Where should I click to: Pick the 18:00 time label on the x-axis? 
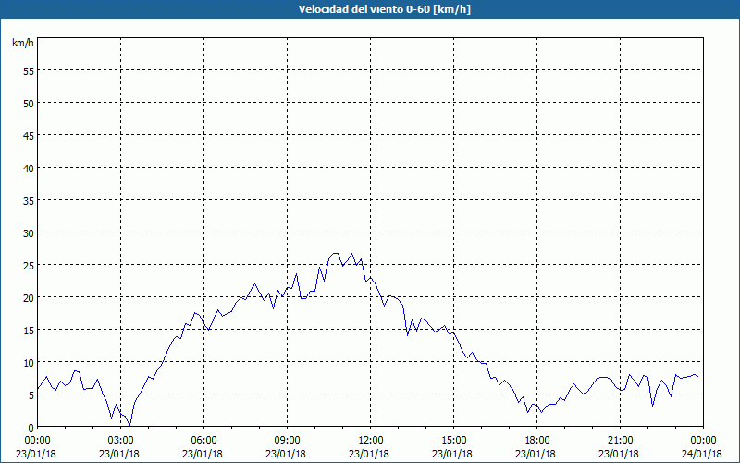[536, 440]
